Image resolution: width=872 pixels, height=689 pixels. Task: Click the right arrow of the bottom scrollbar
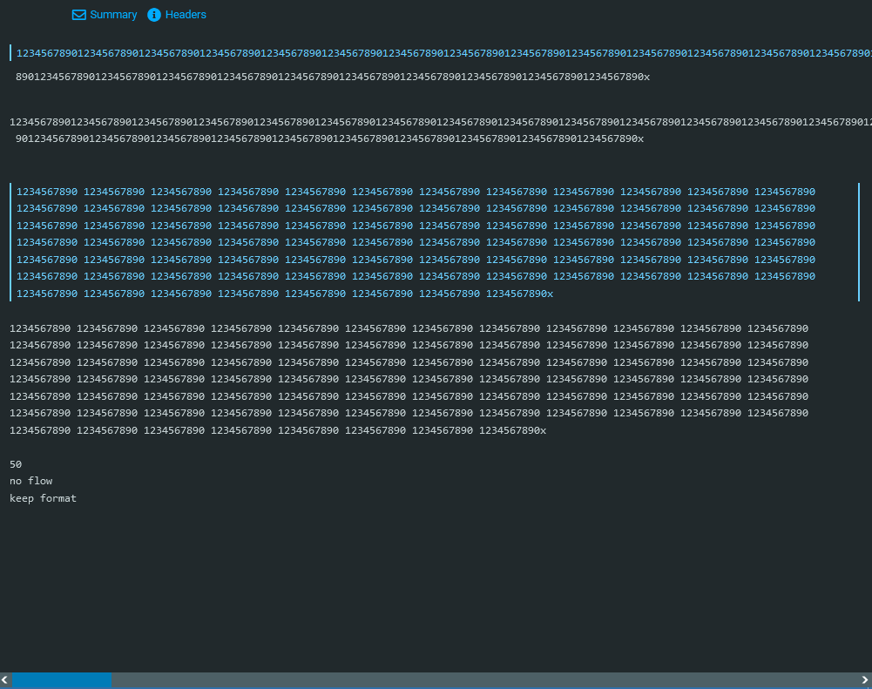point(866,679)
